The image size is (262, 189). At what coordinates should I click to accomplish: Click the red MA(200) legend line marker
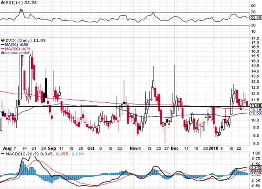[3, 48]
